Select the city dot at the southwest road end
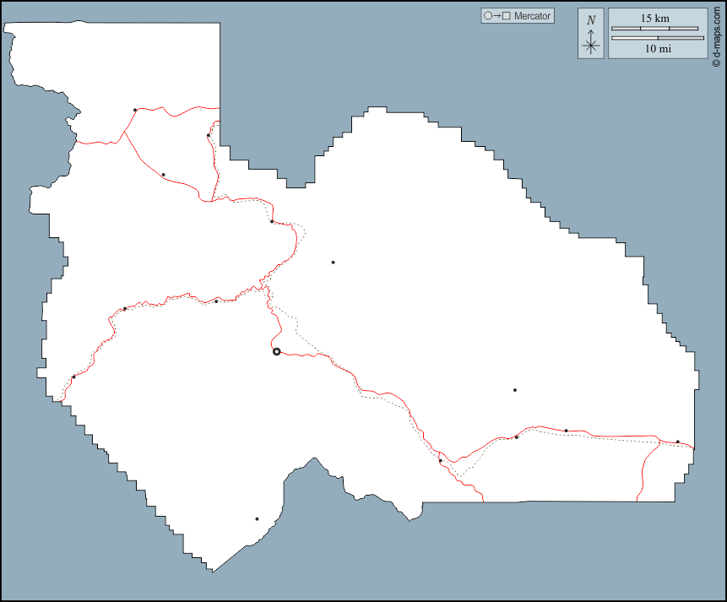 [x=73, y=377]
